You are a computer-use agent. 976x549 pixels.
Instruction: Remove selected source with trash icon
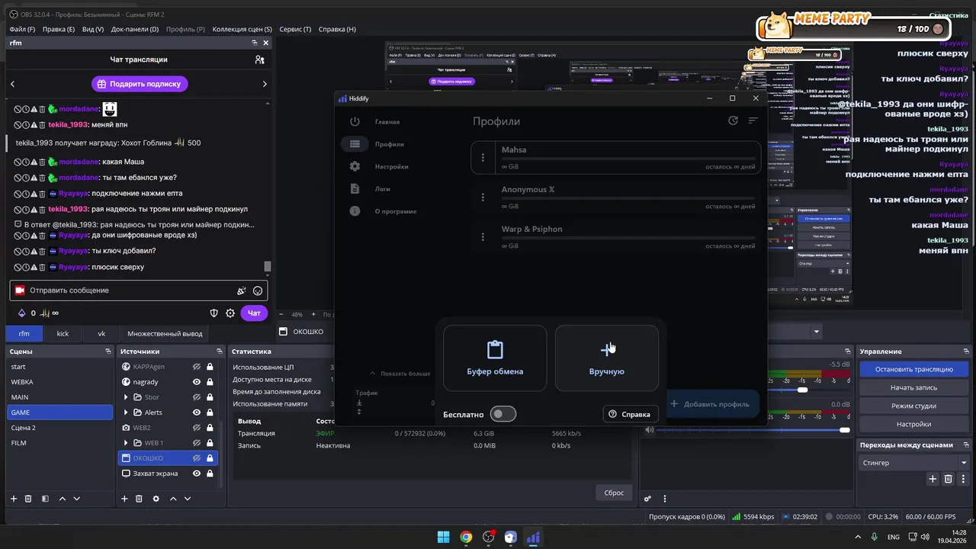(x=139, y=499)
